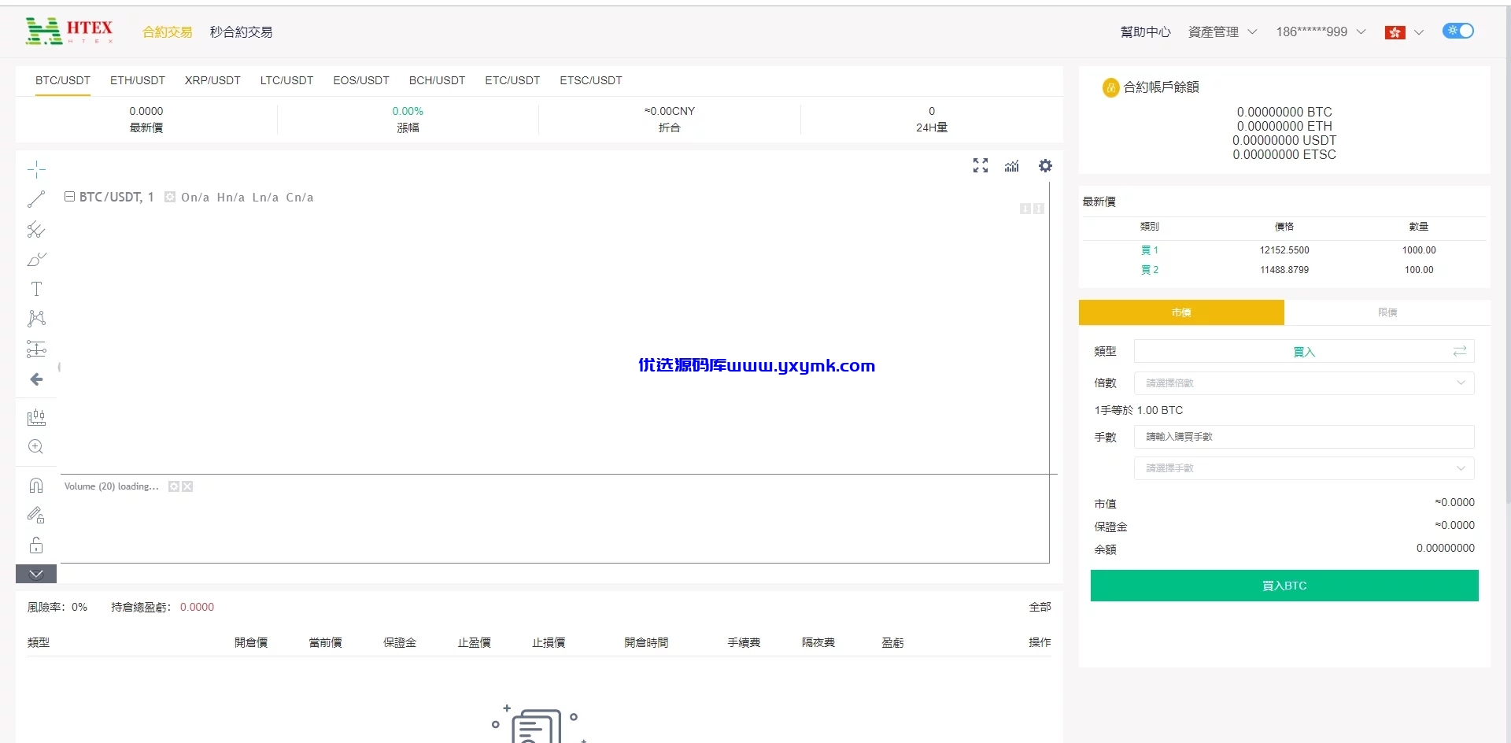Switch to the XRP/USDT pair tab

(212, 80)
